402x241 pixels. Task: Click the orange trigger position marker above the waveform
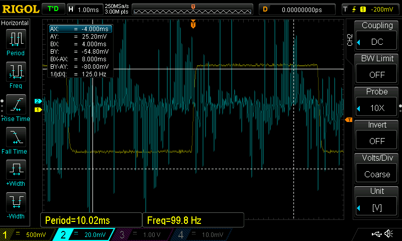(193, 24)
